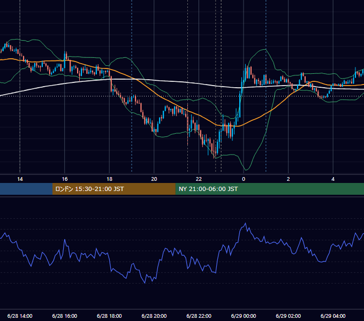The height and width of the screenshot is (321, 364).
Task: Click the indicator line's lowest trough near 6/28 20:00
Action: point(145,282)
